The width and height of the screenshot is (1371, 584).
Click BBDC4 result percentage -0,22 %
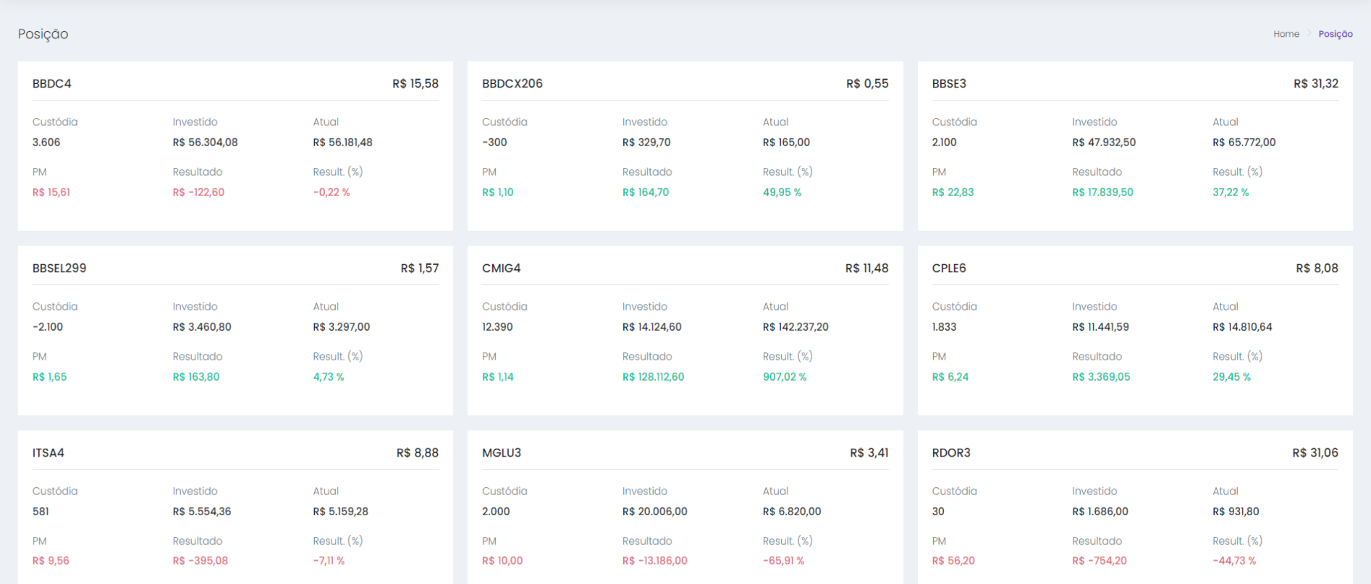tap(332, 192)
